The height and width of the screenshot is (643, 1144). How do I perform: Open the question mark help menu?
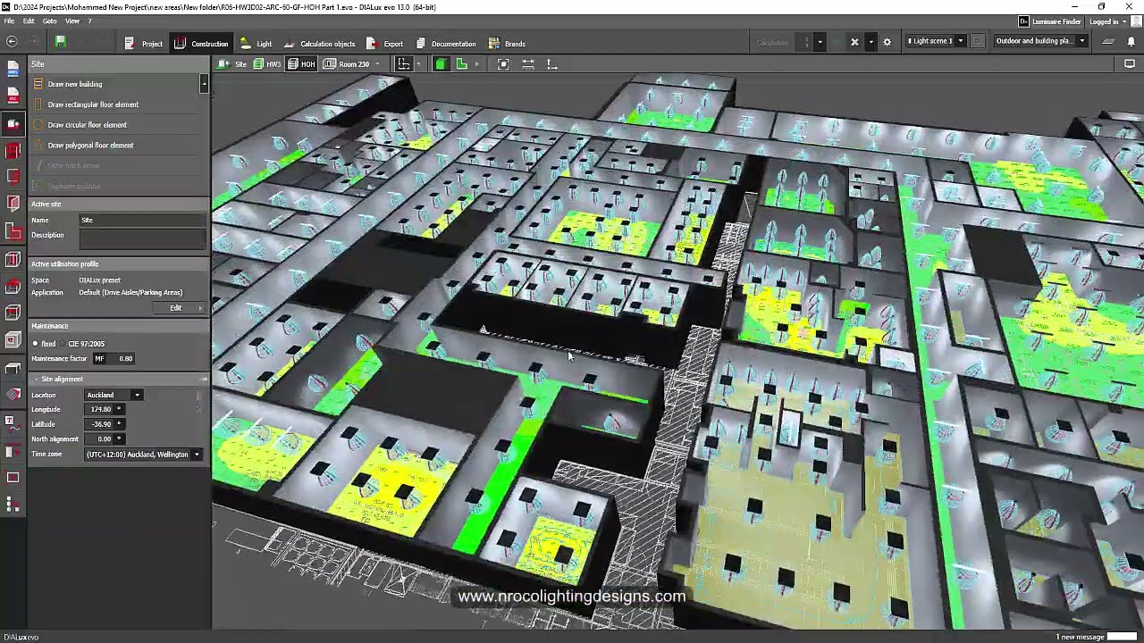[x=89, y=21]
